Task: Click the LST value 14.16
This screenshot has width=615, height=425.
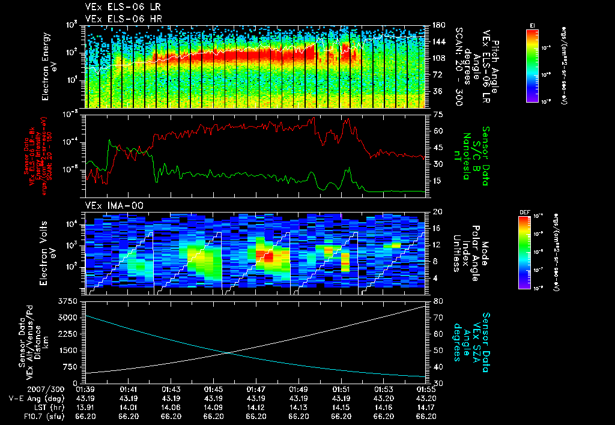Action: tap(384, 408)
